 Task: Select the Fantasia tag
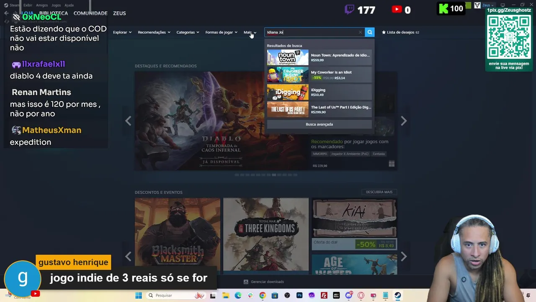point(379,154)
